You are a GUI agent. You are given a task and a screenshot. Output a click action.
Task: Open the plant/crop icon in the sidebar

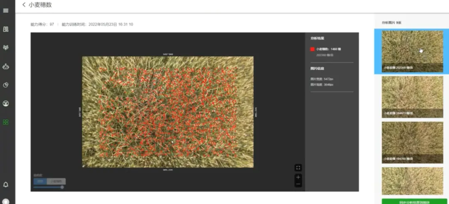tap(6, 48)
